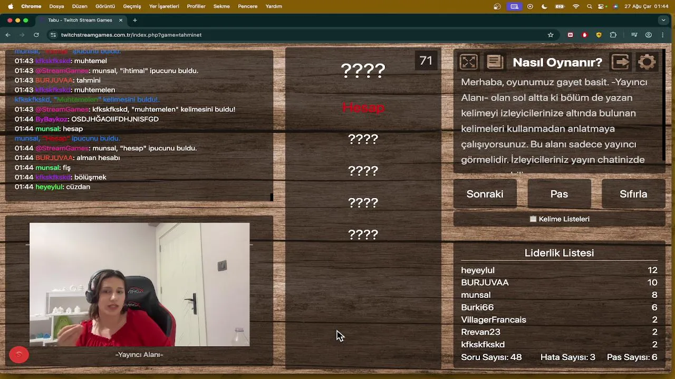Image resolution: width=675 pixels, height=379 pixels.
Task: Click the Pas Sayısı: 6 stat
Action: (x=632, y=357)
